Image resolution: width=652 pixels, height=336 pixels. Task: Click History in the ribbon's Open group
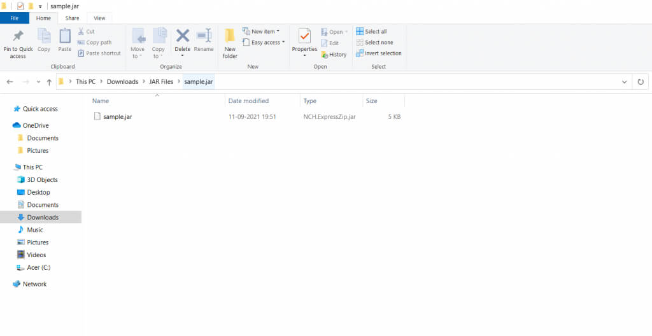334,55
